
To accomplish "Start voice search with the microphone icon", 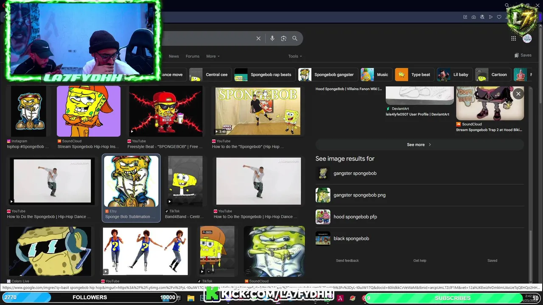I will click(x=272, y=39).
